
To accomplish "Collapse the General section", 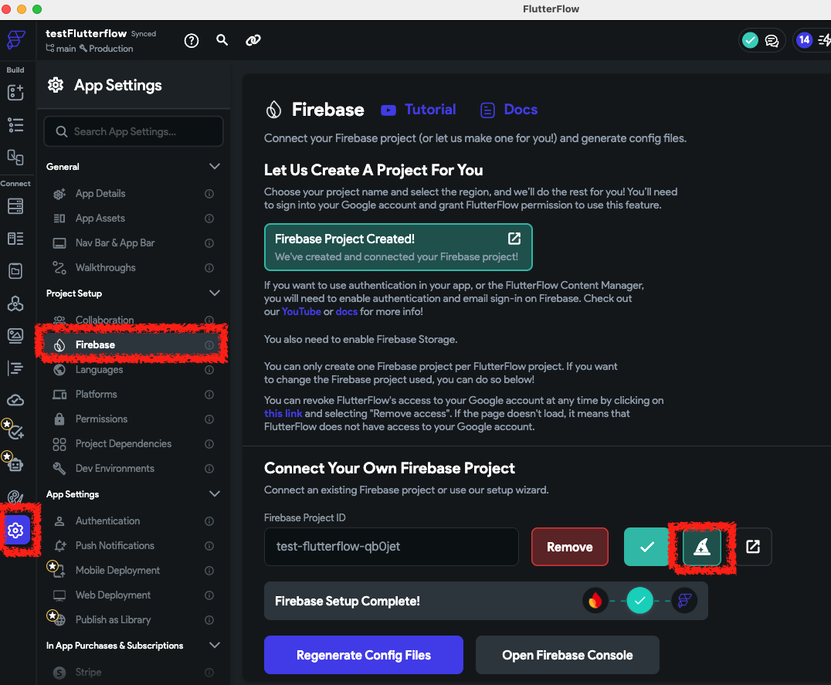I will [214, 166].
